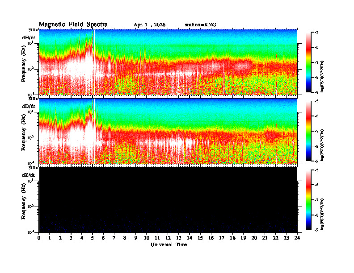Click the "Universal Time" axis label
The image size is (354, 273).
(x=169, y=244)
